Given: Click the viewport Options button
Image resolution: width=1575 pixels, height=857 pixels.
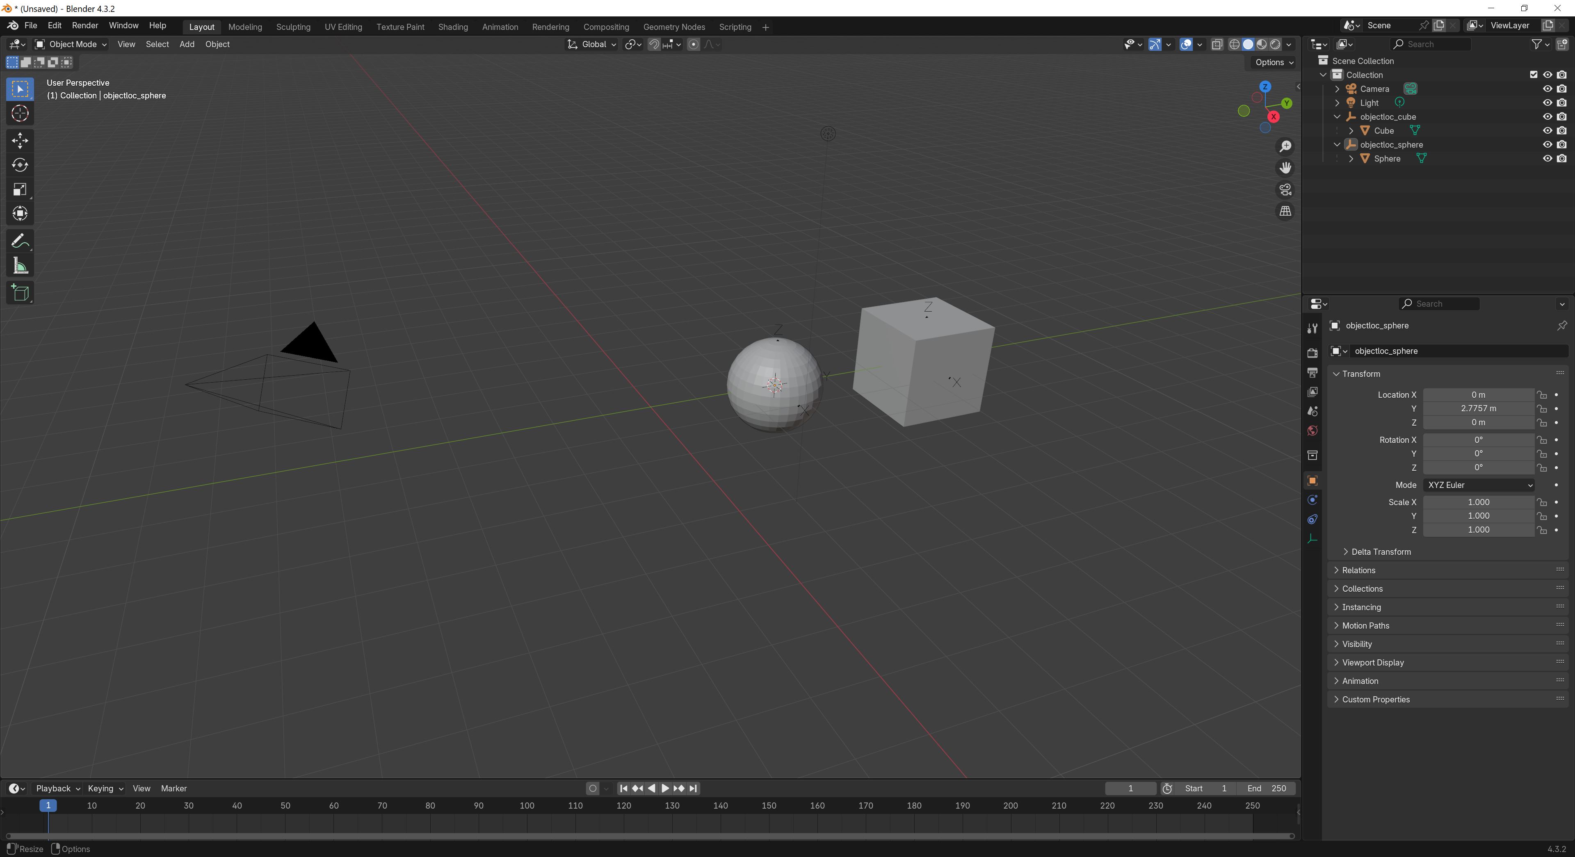Looking at the screenshot, I should (1274, 62).
